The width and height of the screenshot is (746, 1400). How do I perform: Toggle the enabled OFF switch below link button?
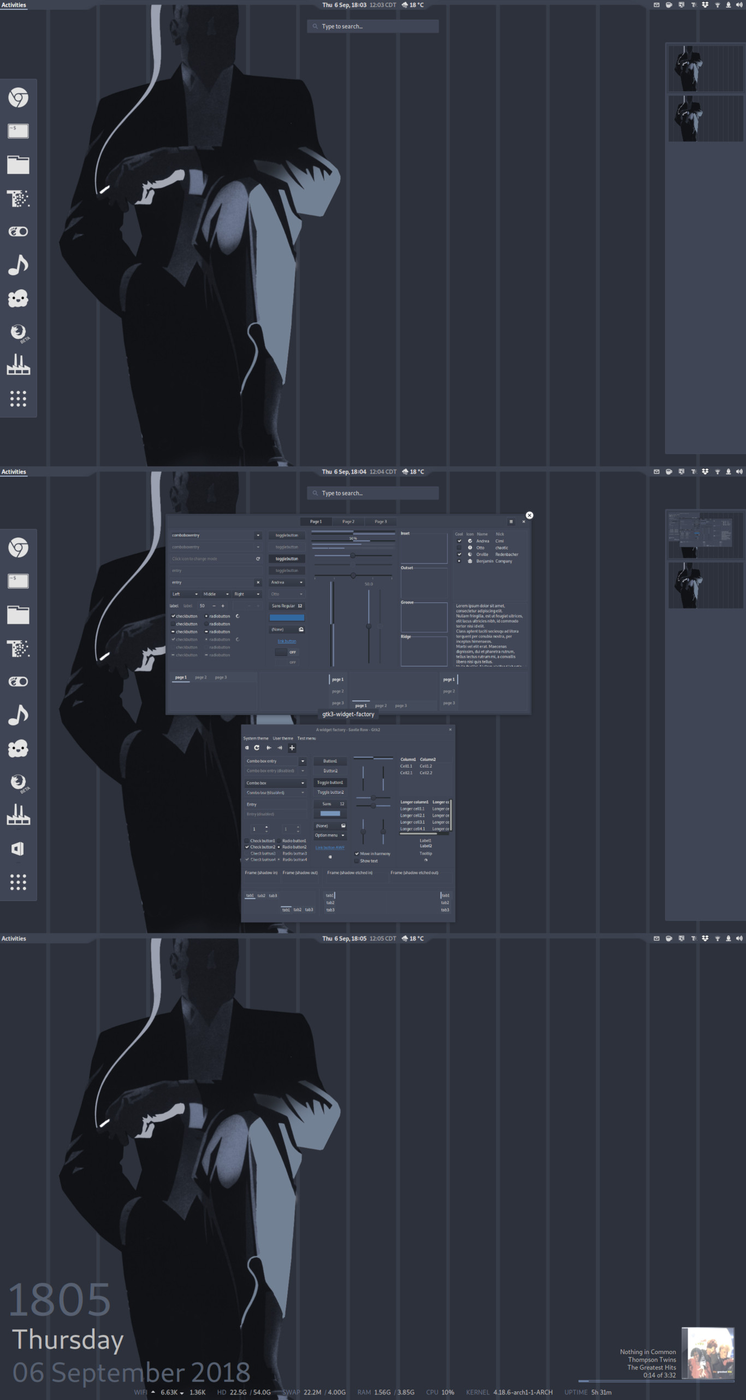click(x=287, y=652)
